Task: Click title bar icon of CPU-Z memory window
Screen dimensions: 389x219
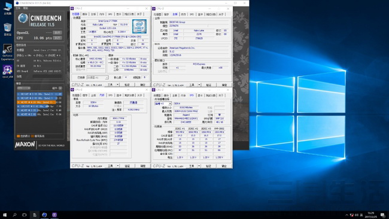Action: tap(72, 90)
